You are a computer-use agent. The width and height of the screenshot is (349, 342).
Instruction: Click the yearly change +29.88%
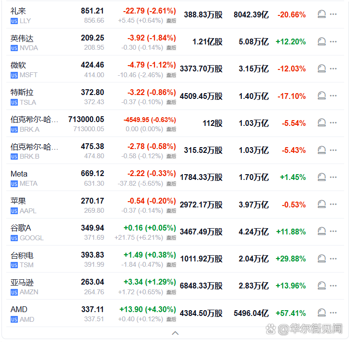(x=291, y=259)
